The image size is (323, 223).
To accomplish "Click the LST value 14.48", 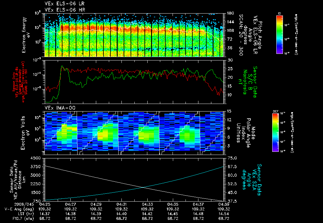I will [198, 214].
